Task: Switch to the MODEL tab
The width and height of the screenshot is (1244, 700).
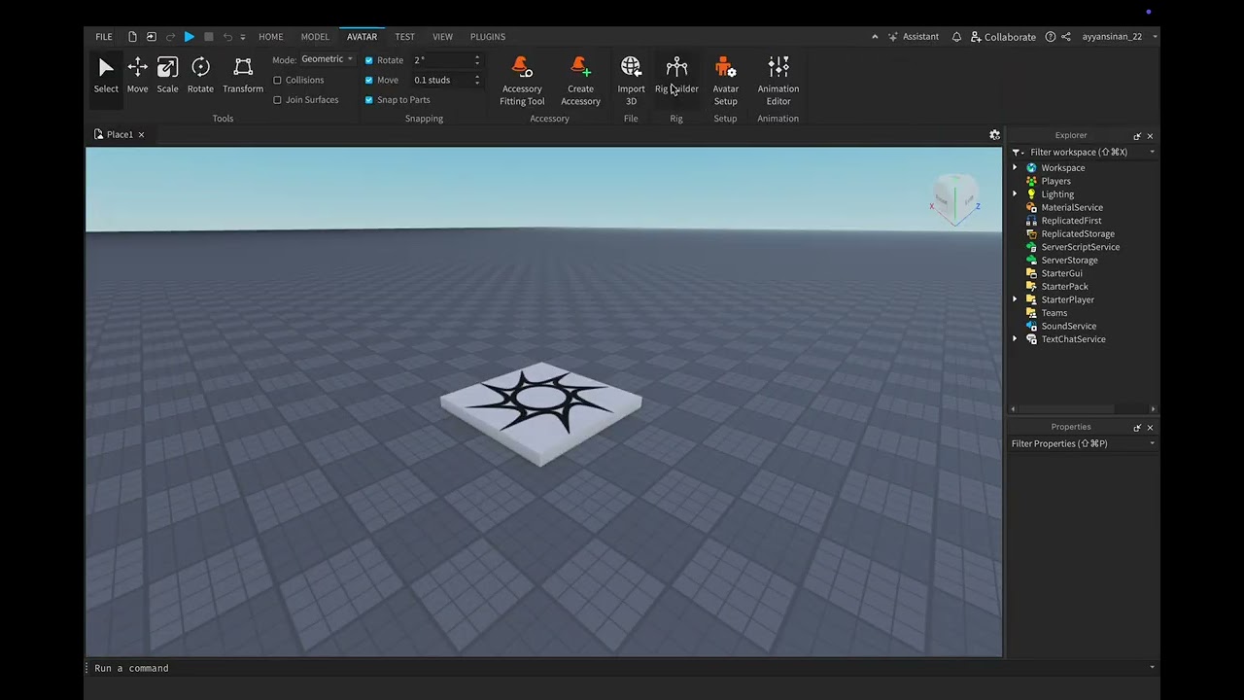Action: pos(315,36)
